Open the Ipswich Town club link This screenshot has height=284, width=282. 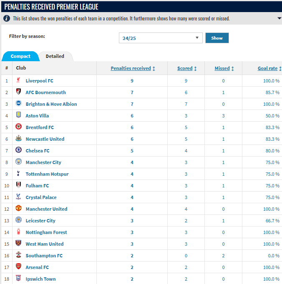40,279
